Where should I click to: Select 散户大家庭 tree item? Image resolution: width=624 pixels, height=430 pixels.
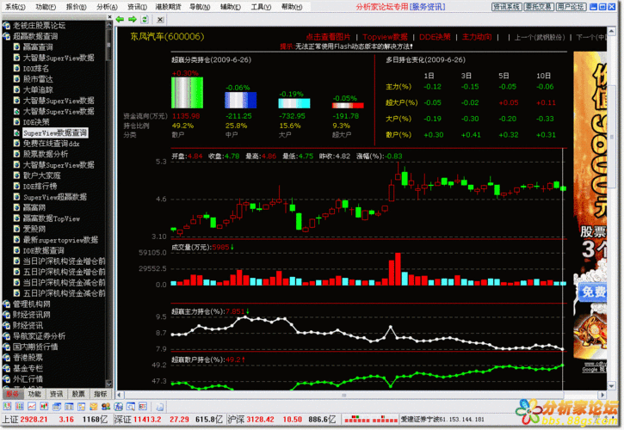(x=42, y=175)
